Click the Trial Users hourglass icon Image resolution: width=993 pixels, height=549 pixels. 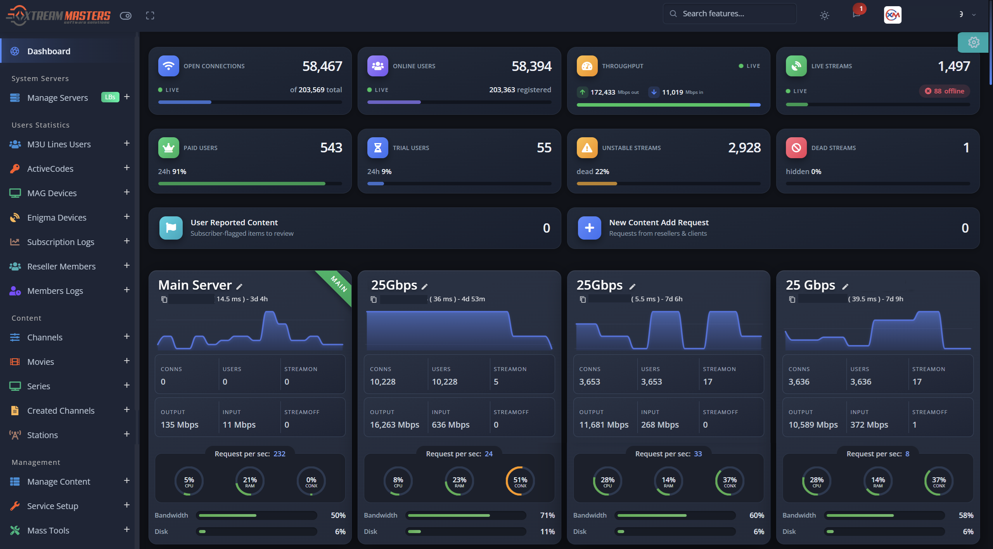coord(377,148)
